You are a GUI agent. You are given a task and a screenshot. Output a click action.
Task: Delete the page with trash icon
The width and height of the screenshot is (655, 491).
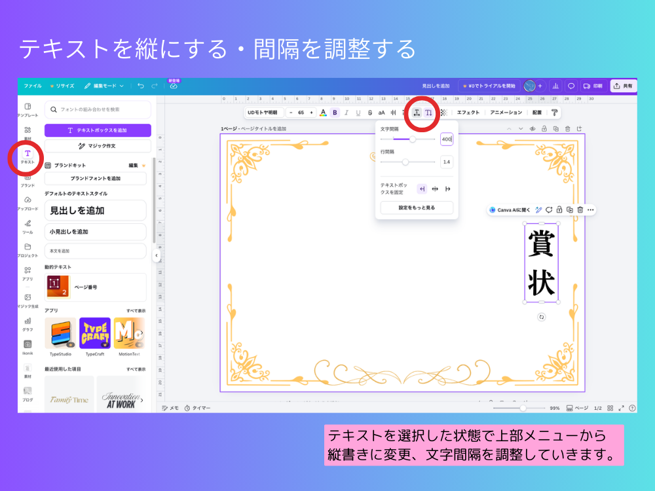[567, 128]
